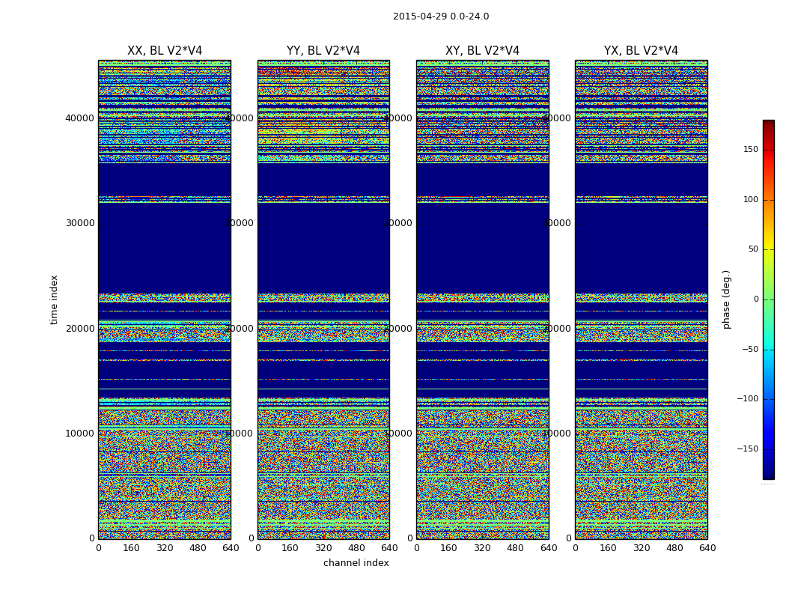This screenshot has height=599, width=786.
Task: Click XX panel channel tick '0'
Action: (x=98, y=548)
